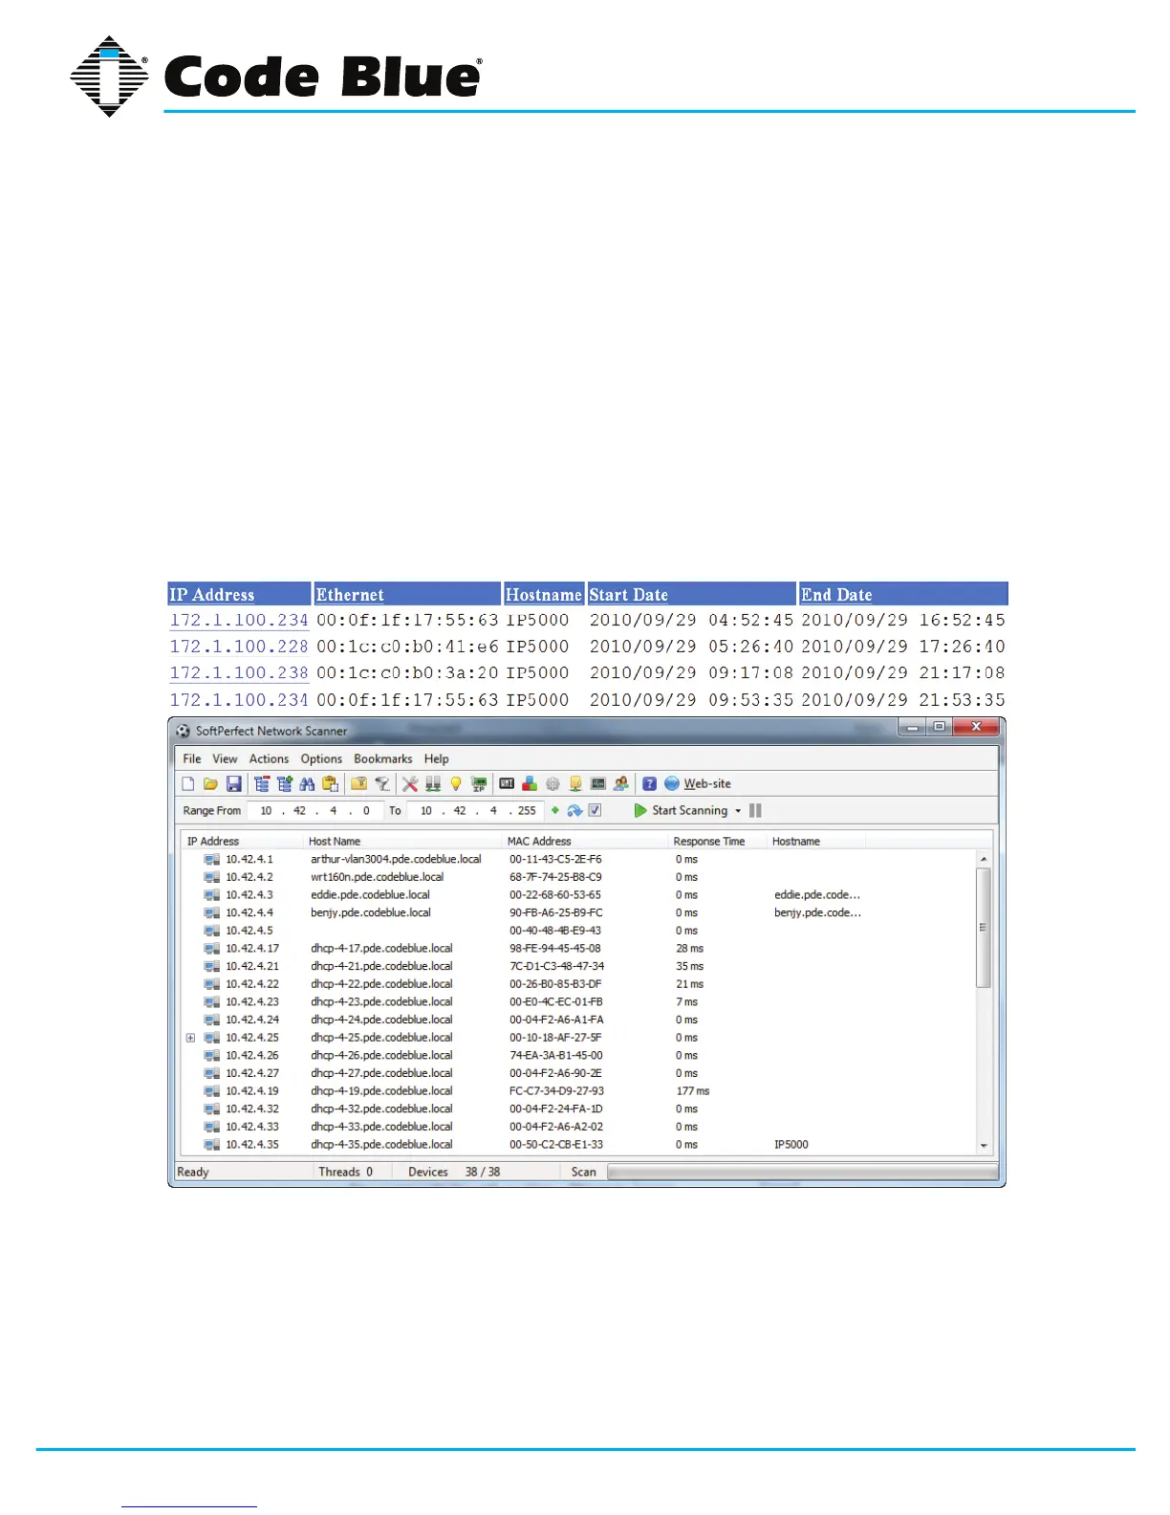Click the IP address detection icon

coord(479,783)
